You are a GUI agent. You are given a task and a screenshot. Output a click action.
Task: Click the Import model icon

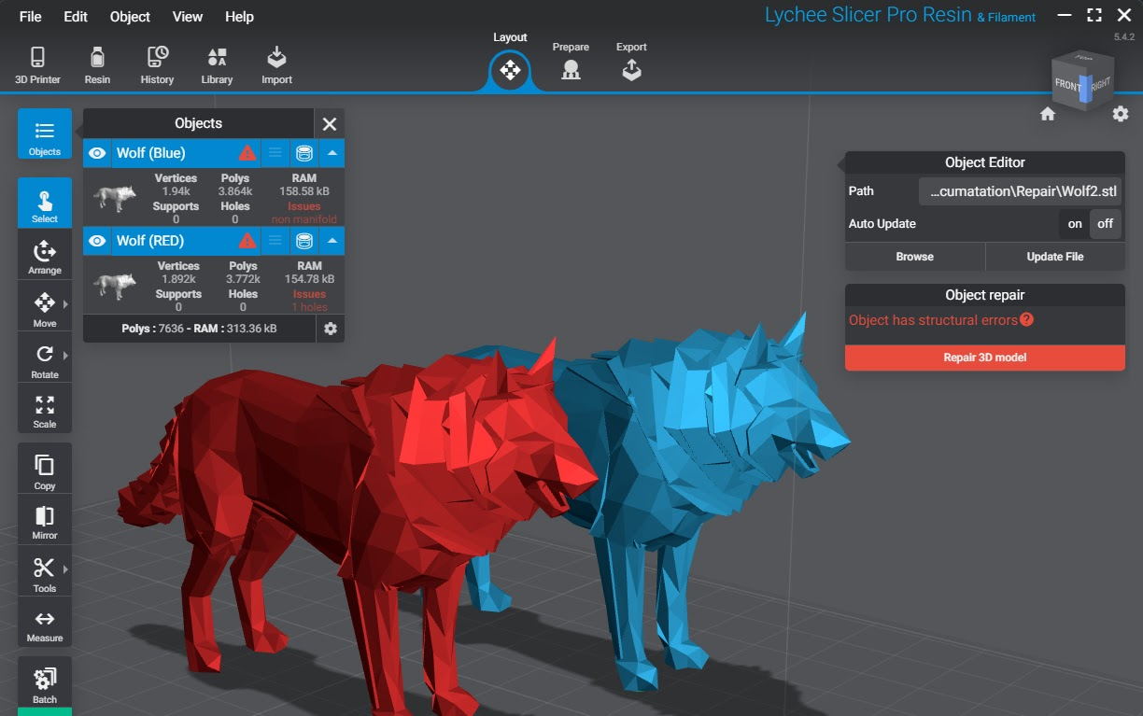coord(276,64)
